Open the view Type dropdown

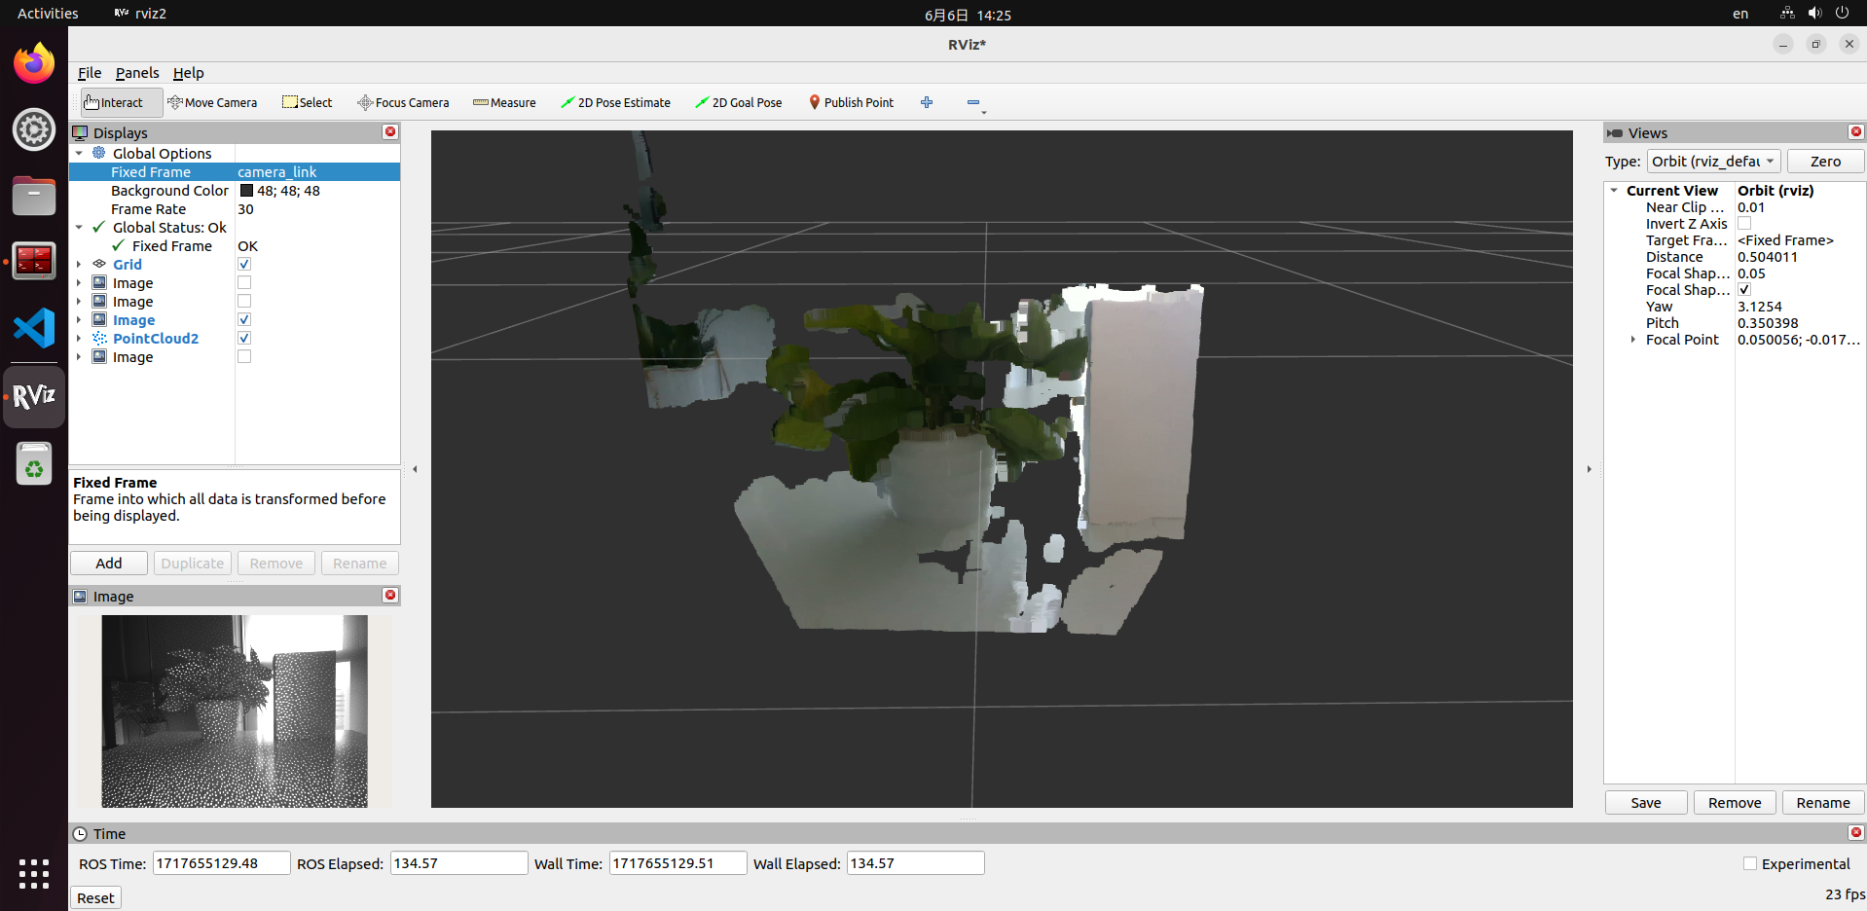click(1713, 162)
